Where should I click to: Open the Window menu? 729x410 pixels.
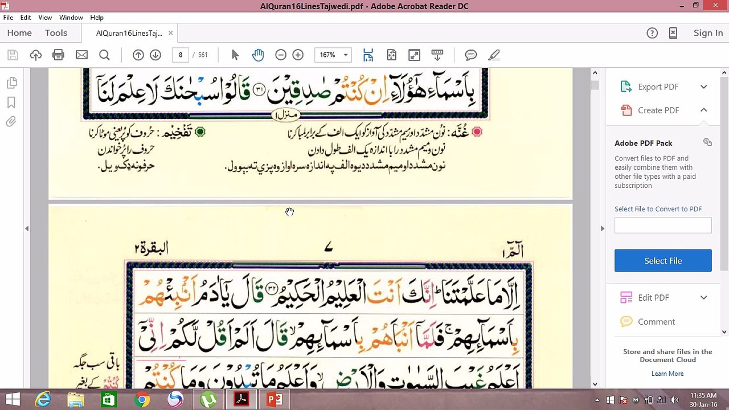click(71, 18)
